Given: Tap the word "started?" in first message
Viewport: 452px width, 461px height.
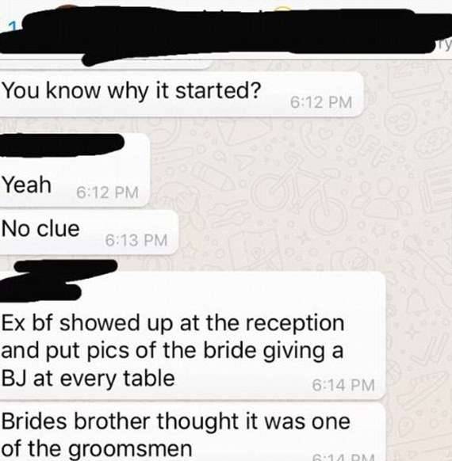Looking at the screenshot, I should [x=218, y=90].
